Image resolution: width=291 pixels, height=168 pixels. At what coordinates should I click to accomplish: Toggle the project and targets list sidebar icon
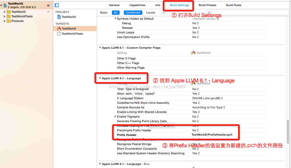[57, 5]
